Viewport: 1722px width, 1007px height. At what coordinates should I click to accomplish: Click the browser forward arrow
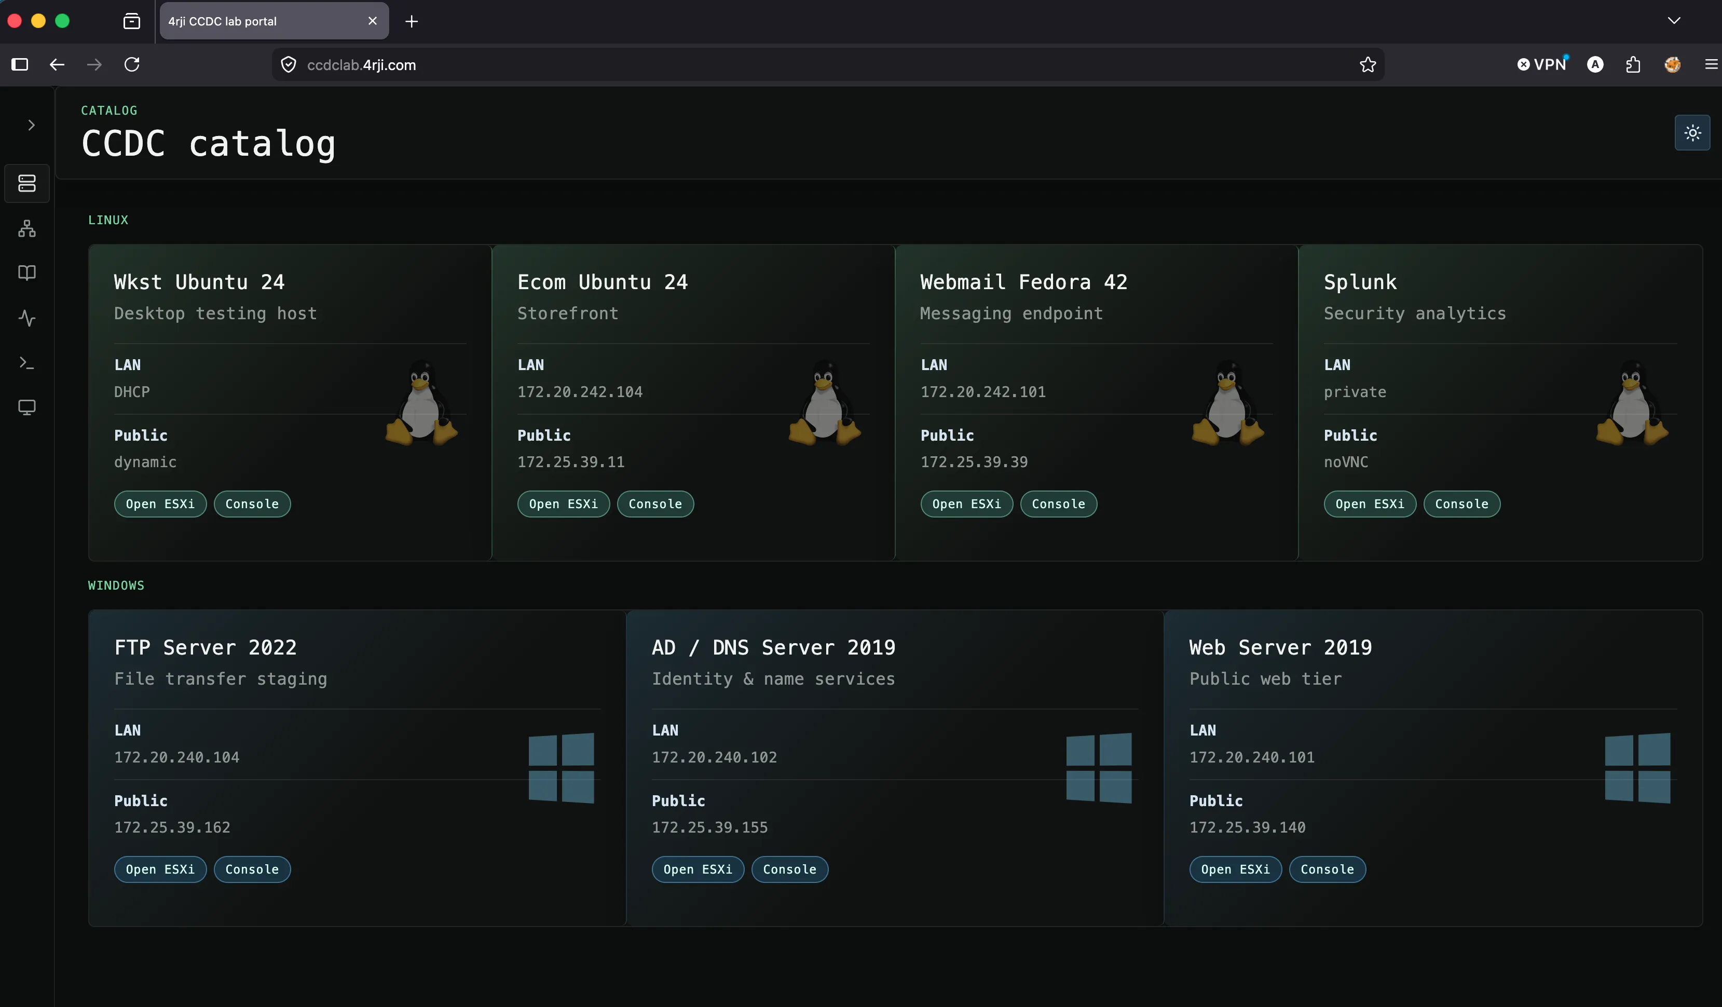94,64
